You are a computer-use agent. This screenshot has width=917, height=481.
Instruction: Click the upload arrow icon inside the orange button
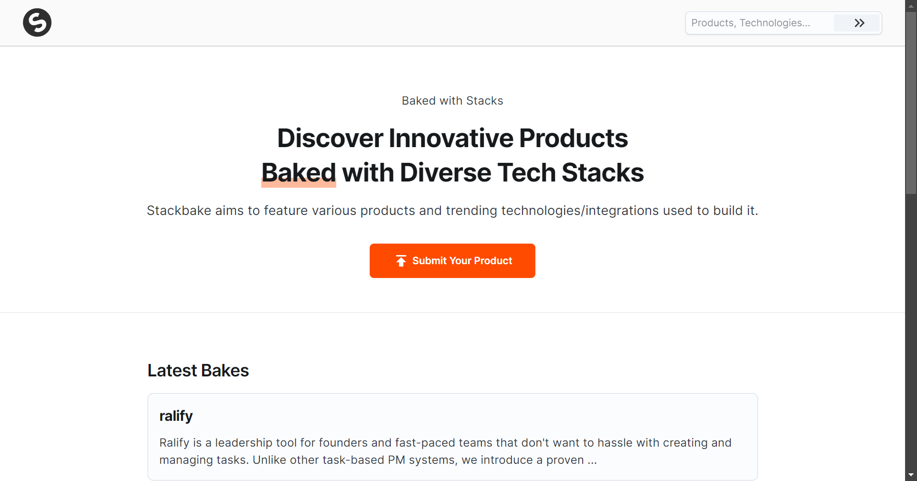click(x=401, y=260)
